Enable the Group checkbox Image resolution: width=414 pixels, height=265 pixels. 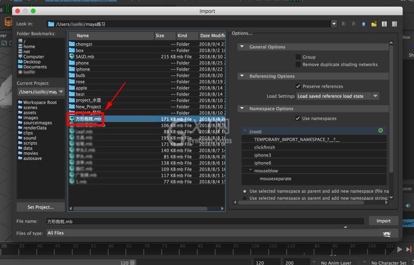[298, 57]
